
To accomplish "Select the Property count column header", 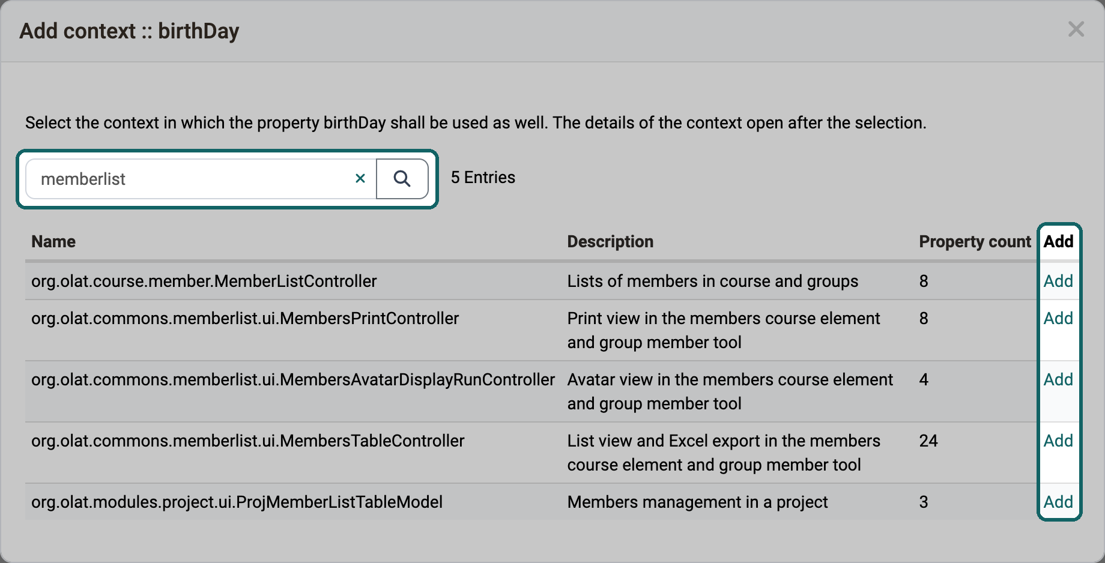I will 975,241.
